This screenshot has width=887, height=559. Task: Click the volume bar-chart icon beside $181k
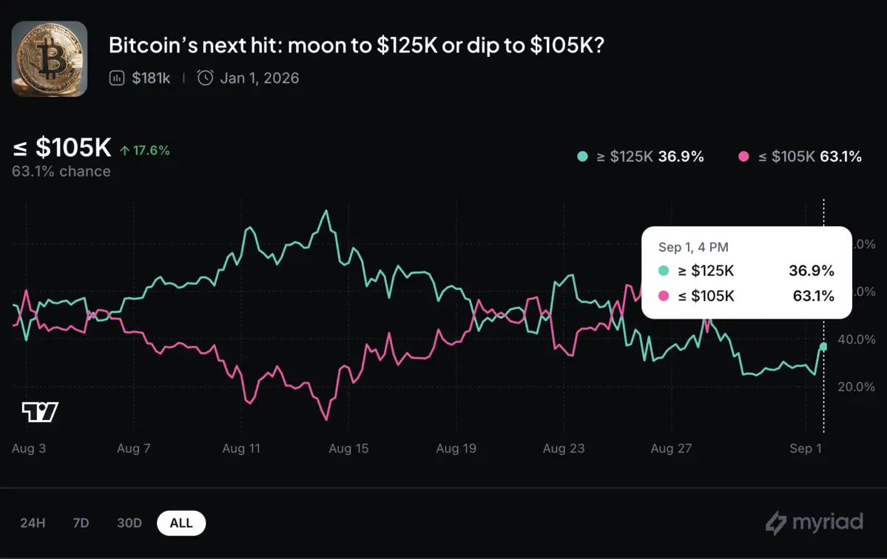click(117, 78)
